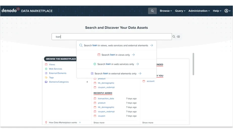Viewport: 233px width, 133px height.
Task: Click arrow next to views only suggestion
Action: [x=133, y=55]
